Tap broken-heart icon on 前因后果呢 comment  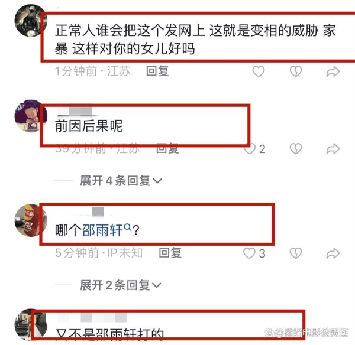[296, 149]
